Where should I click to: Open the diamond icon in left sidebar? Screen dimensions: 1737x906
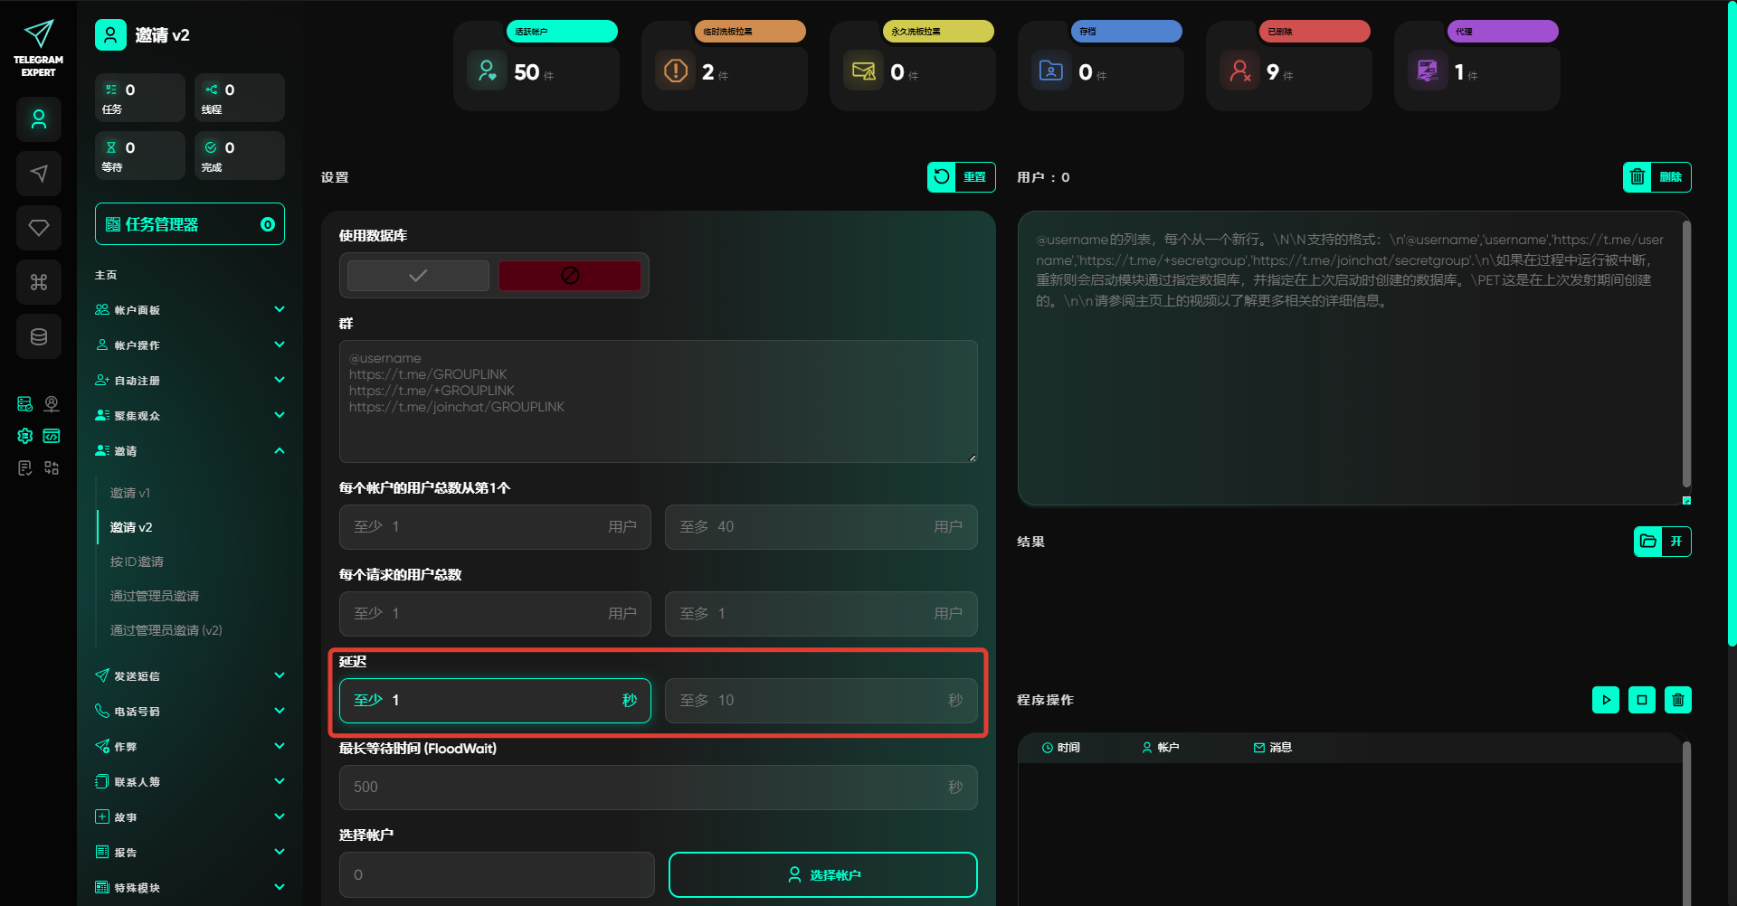(x=39, y=228)
